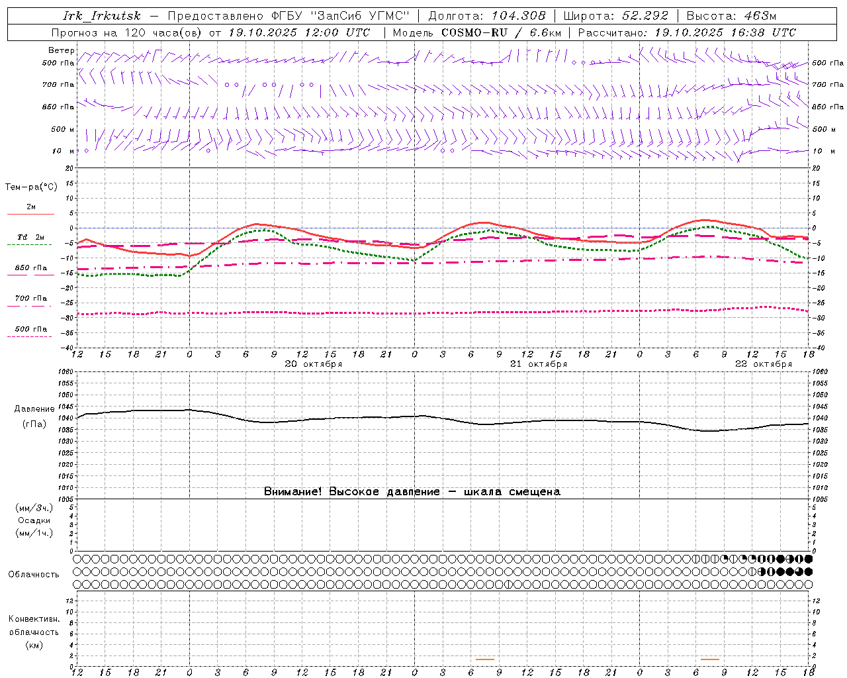
Task: Click the "20 октября" date label
Action: (x=314, y=364)
